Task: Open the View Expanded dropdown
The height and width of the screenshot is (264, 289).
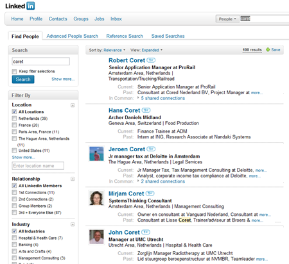Action: [x=152, y=50]
